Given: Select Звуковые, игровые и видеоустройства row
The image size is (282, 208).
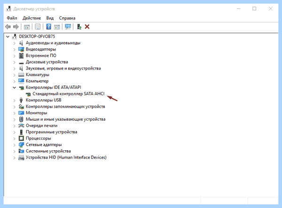Looking at the screenshot, I should (x=63, y=68).
